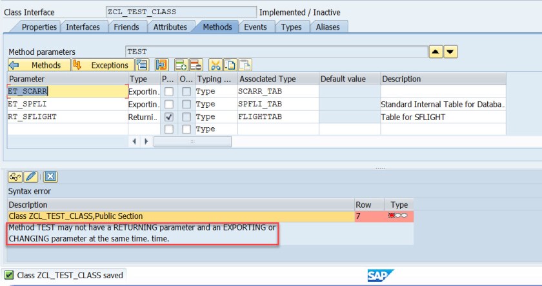Image resolution: width=542 pixels, height=286 pixels.
Task: Toggle Pass by value checkbox for ET_SPFLI
Action: tap(169, 104)
